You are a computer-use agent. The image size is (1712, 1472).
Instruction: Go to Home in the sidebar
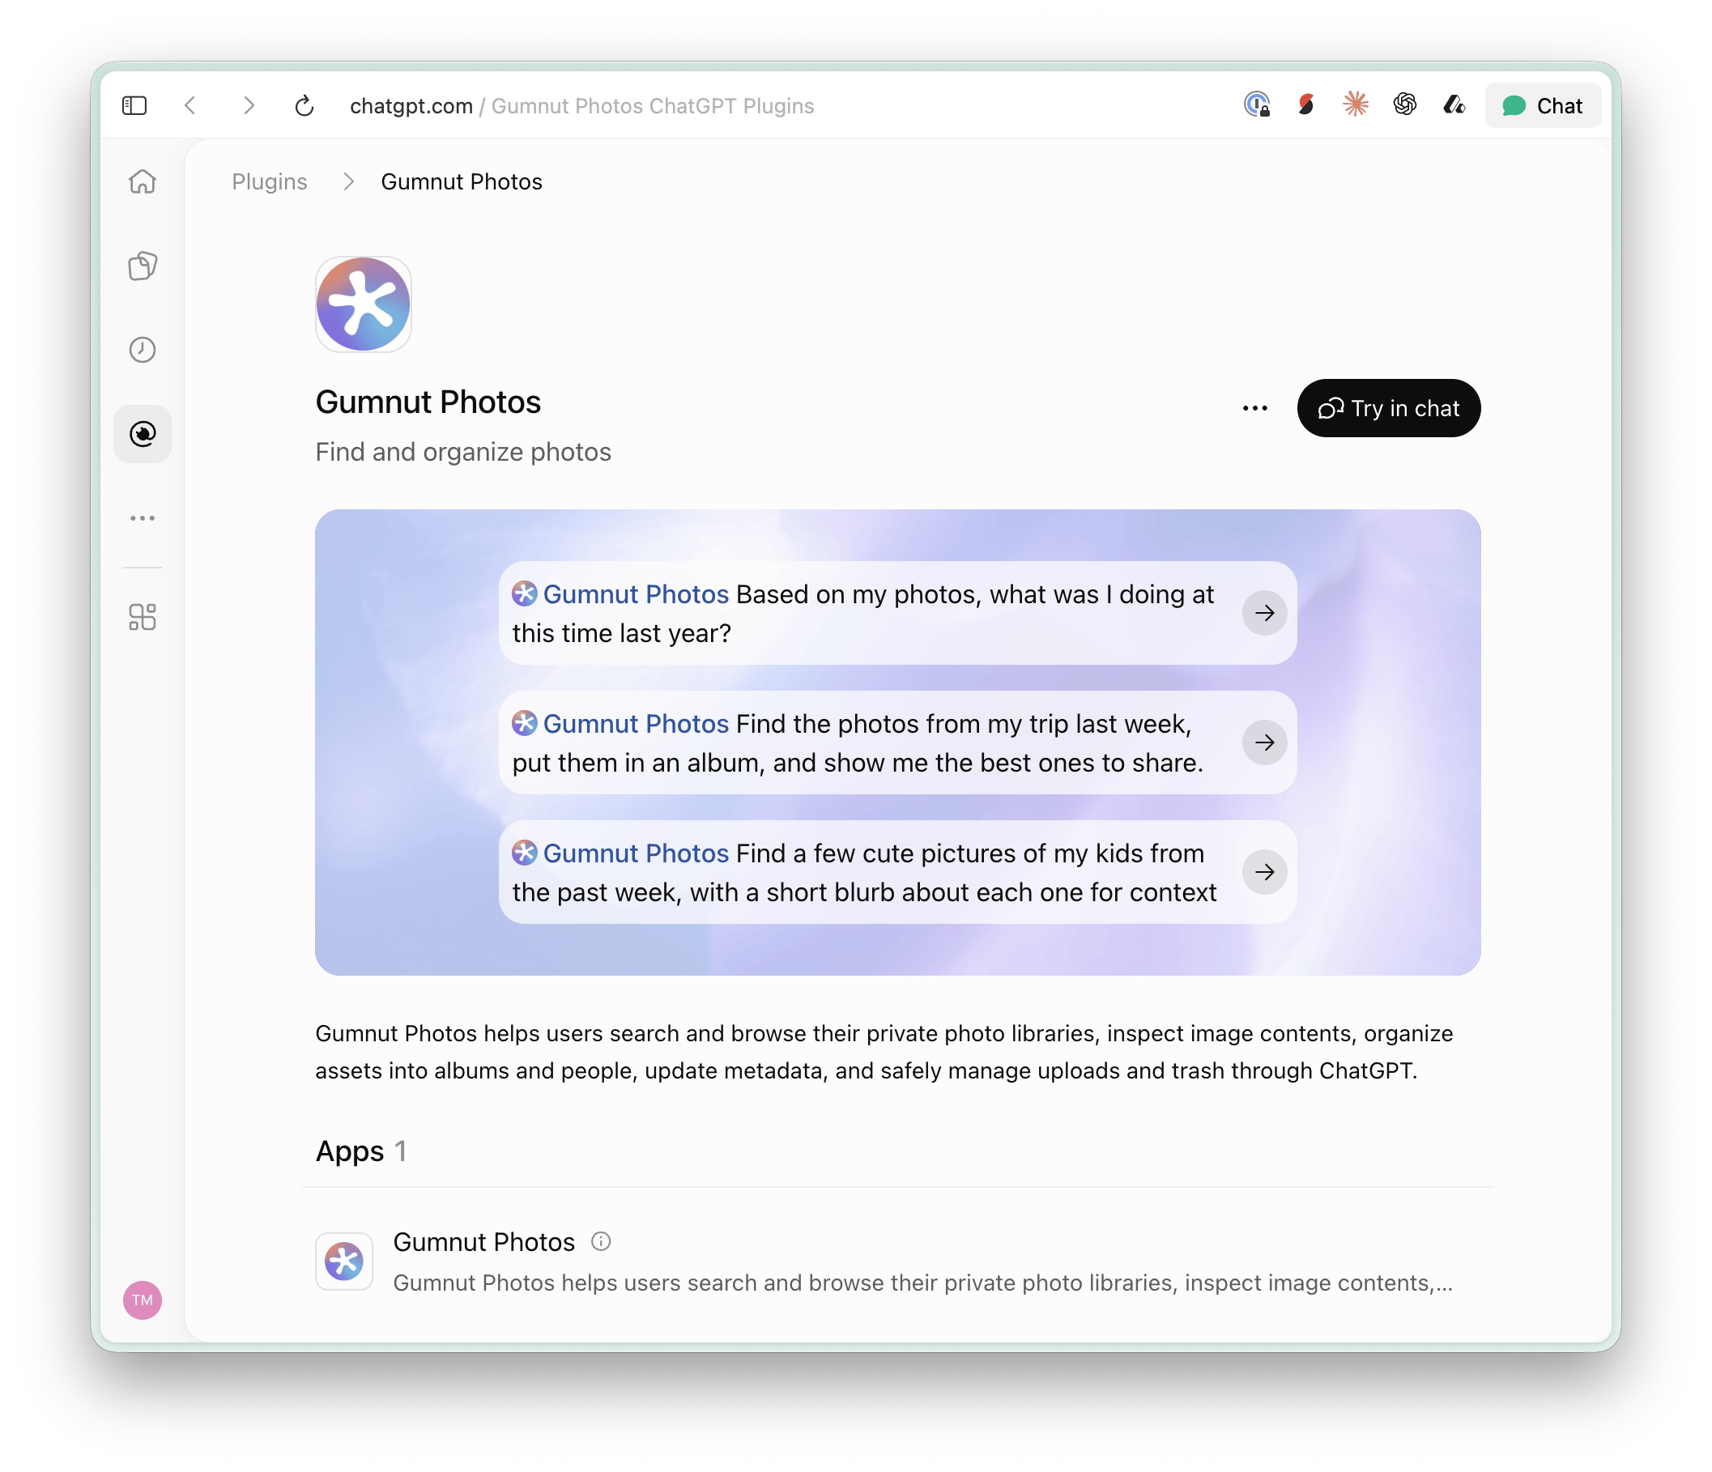click(x=142, y=181)
